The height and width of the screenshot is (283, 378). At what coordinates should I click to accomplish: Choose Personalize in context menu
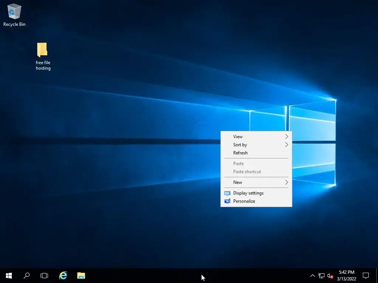click(x=256, y=201)
